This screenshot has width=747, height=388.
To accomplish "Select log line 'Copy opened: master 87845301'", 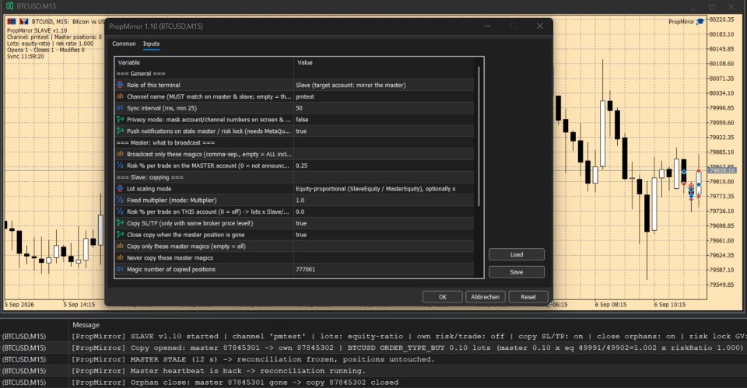I will [373, 348].
